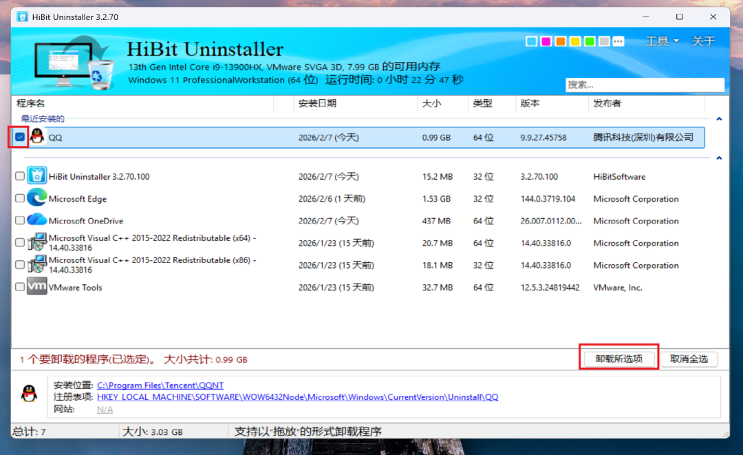Choose the gray theme swatch

point(604,41)
